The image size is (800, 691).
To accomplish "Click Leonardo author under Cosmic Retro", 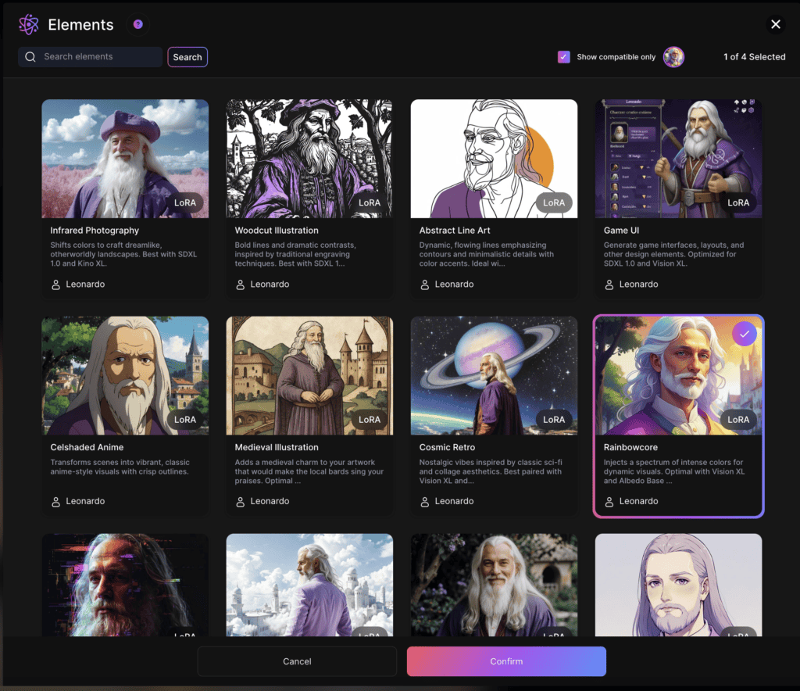I will 447,501.
